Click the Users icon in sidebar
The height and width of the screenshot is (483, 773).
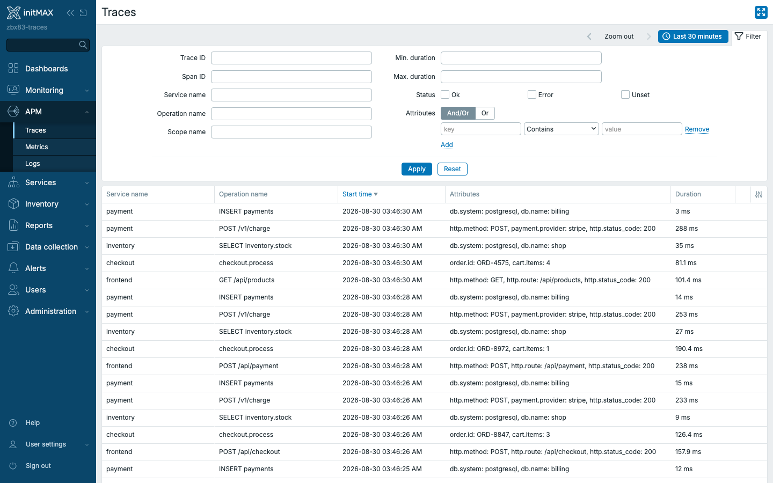[13, 290]
